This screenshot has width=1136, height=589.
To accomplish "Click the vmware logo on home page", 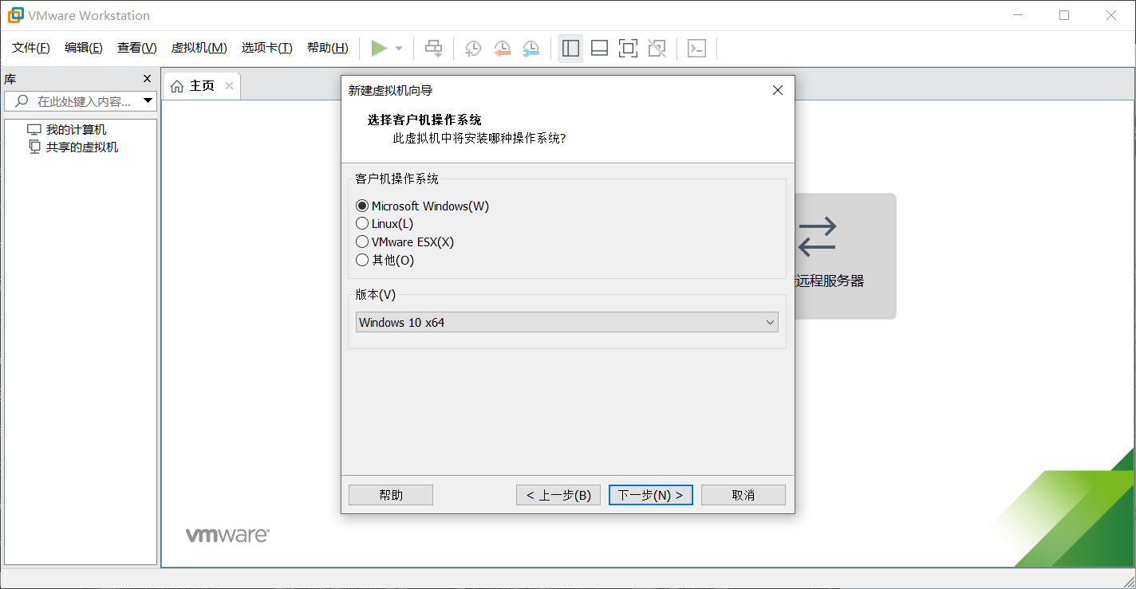I will (227, 536).
